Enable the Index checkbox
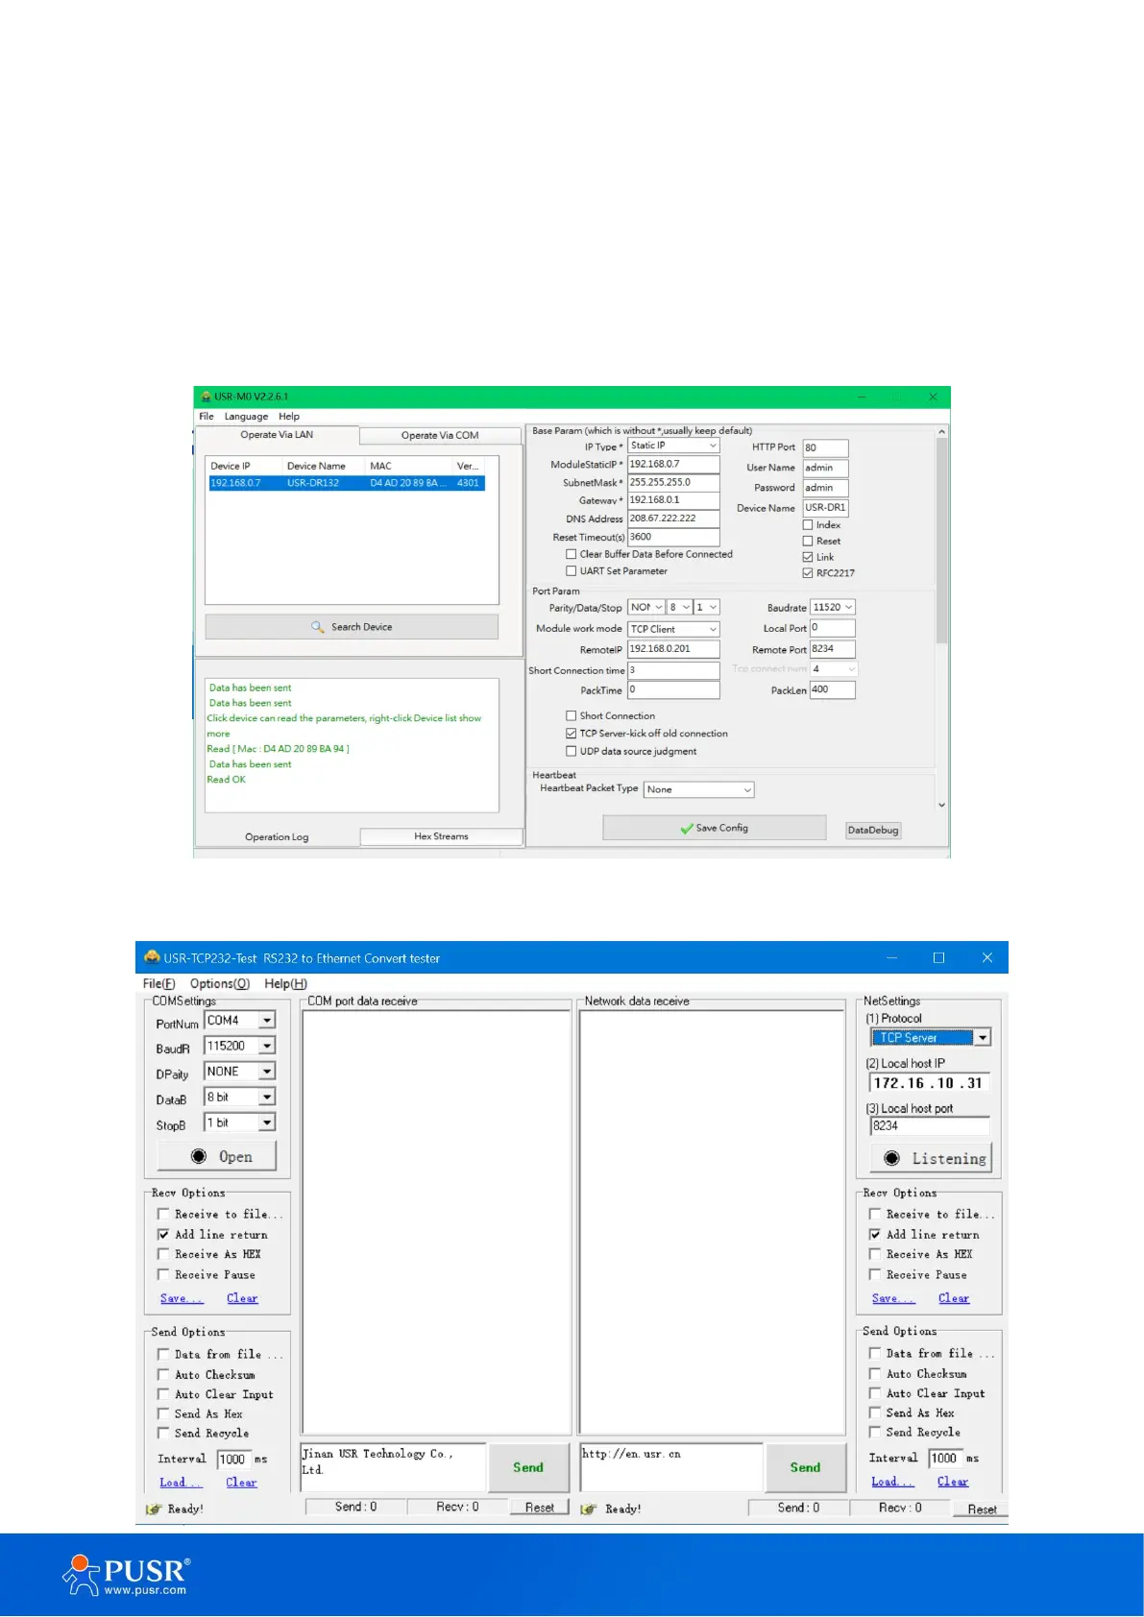The image size is (1144, 1617). (808, 525)
